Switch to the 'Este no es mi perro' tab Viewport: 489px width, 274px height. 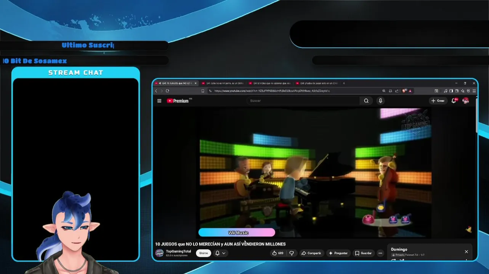tap(223, 83)
